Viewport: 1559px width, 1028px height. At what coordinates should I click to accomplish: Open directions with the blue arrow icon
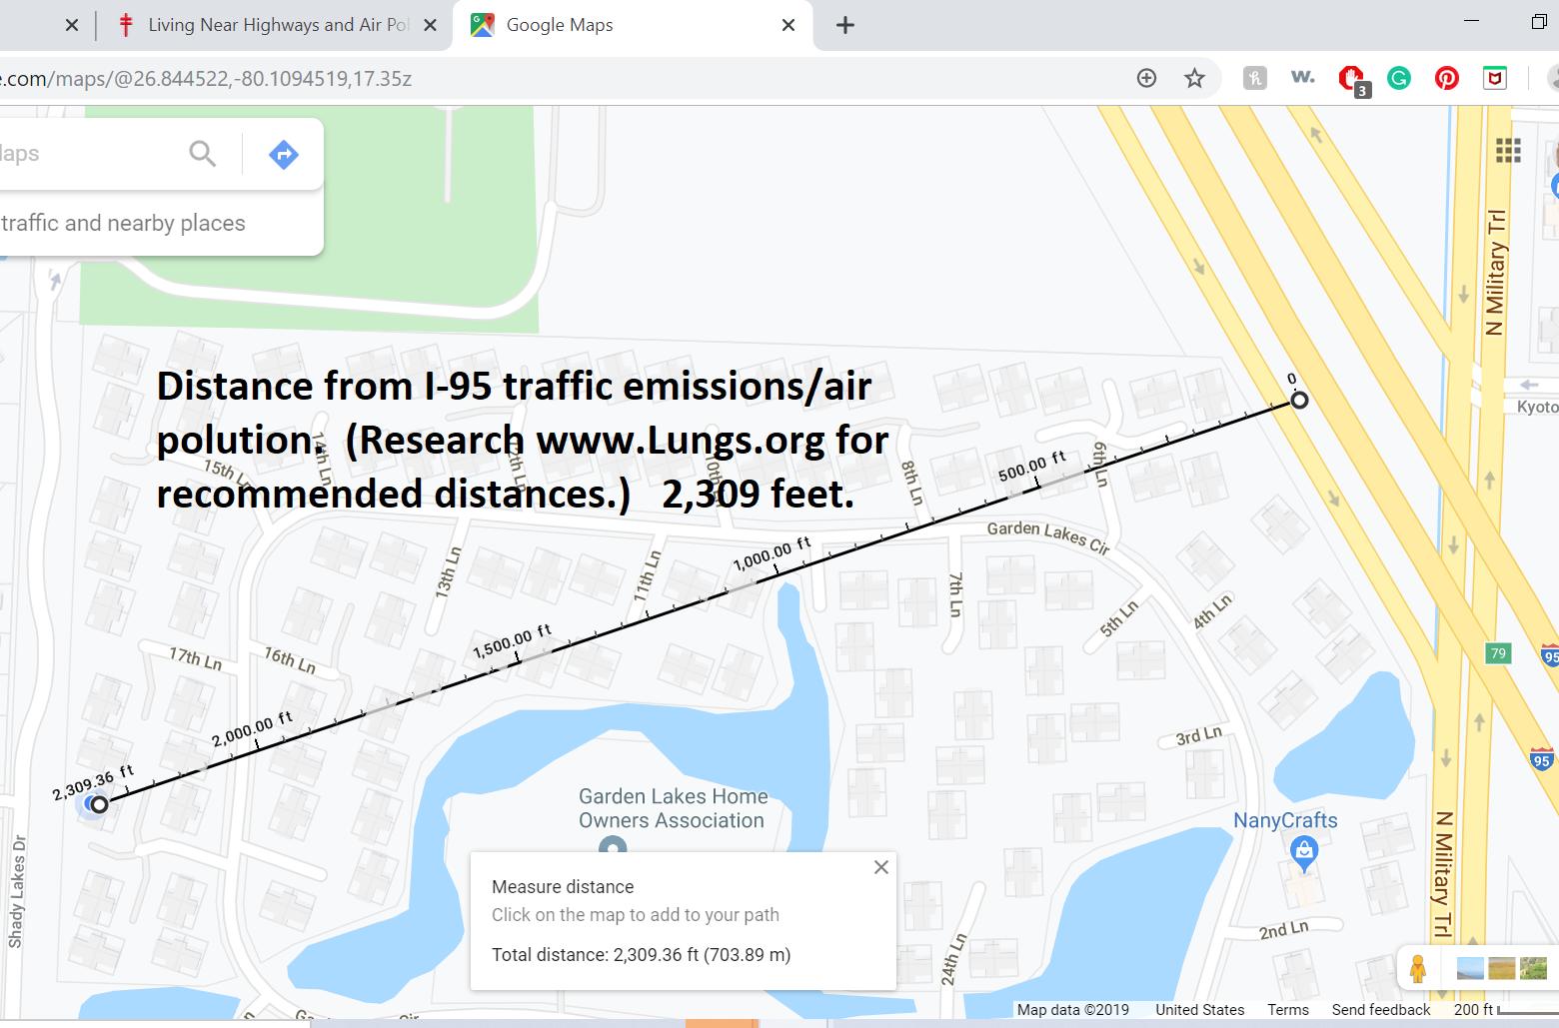284,154
